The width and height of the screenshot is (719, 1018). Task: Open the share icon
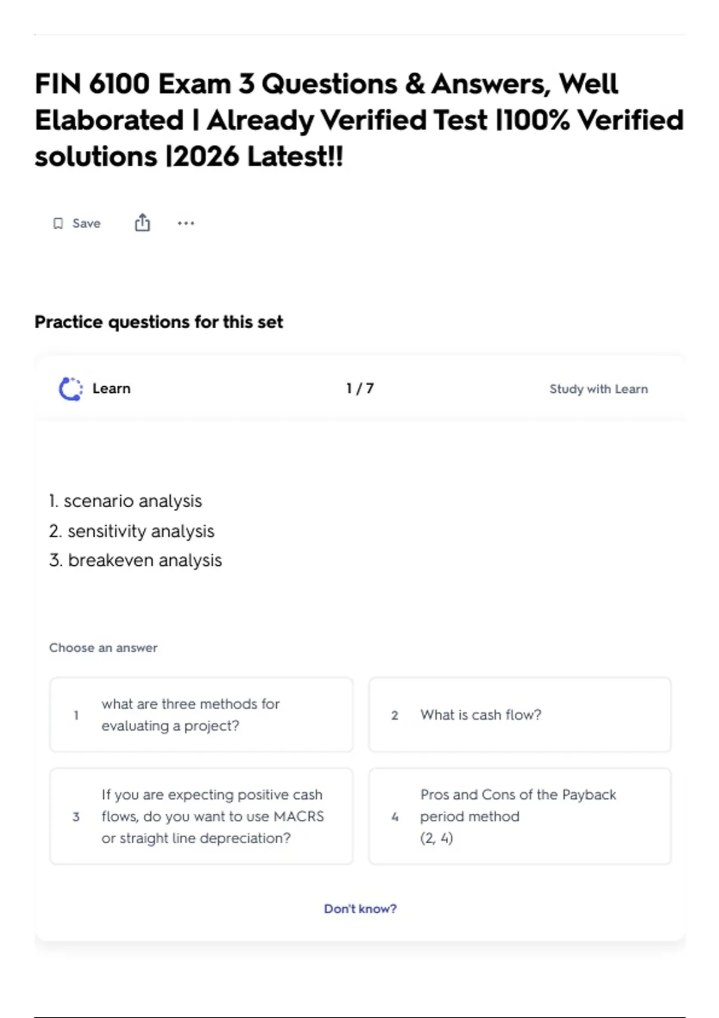(142, 223)
